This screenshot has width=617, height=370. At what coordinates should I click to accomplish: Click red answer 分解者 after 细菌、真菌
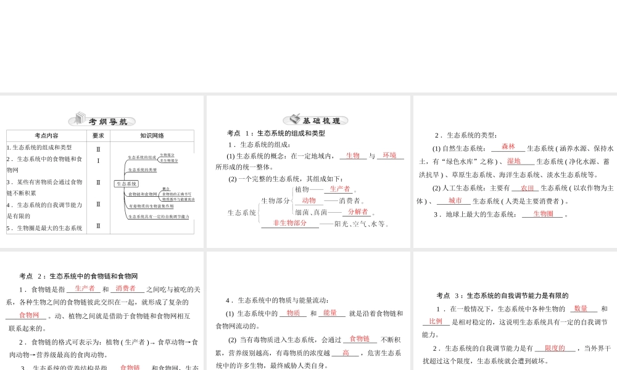358,212
